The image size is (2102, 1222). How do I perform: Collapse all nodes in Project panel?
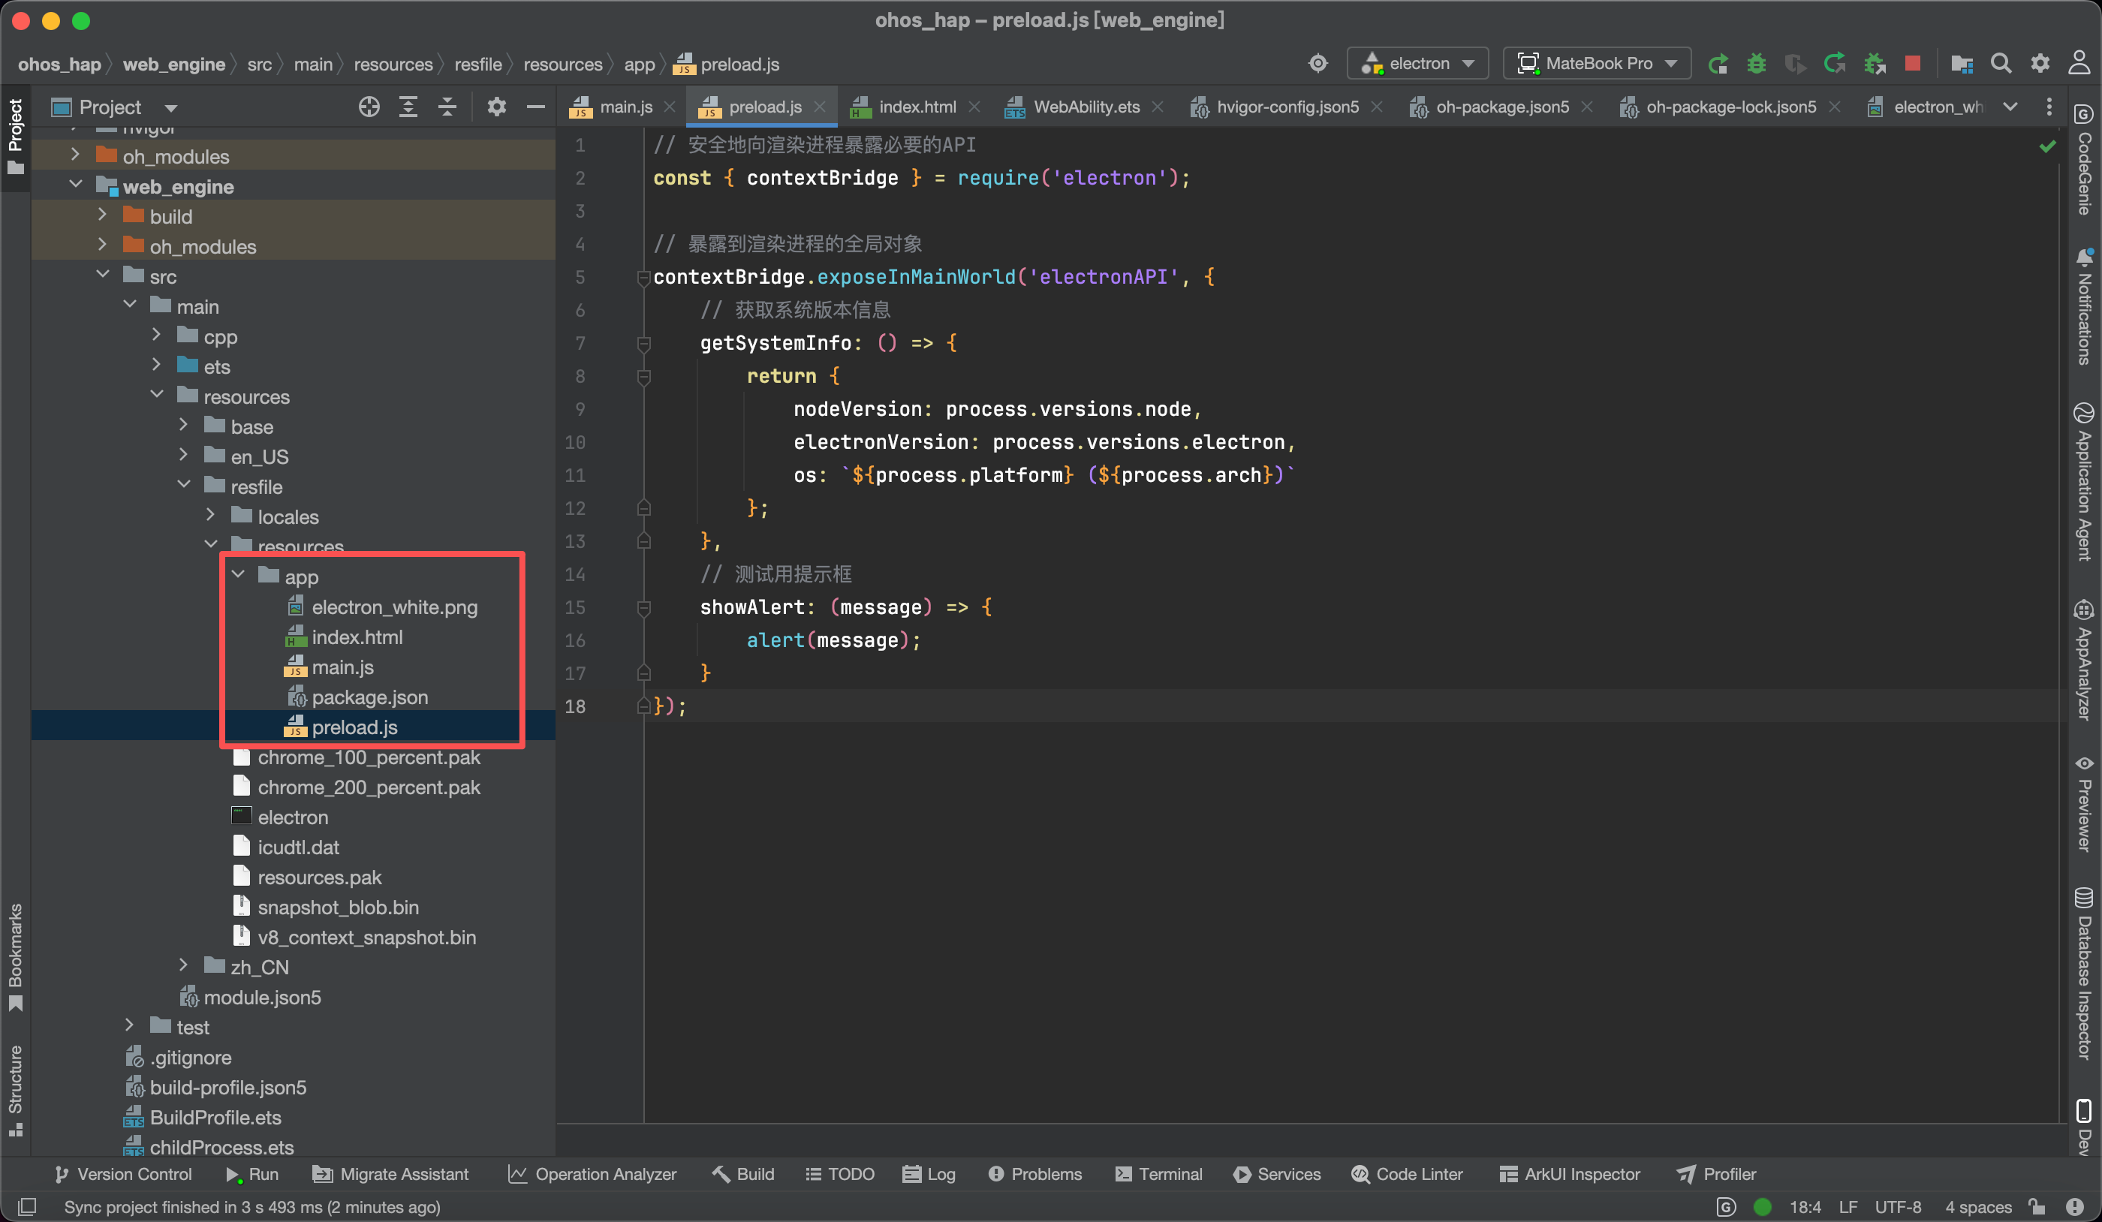447,107
